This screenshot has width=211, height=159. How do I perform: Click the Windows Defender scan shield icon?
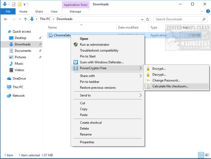pyautogui.click(x=75, y=62)
